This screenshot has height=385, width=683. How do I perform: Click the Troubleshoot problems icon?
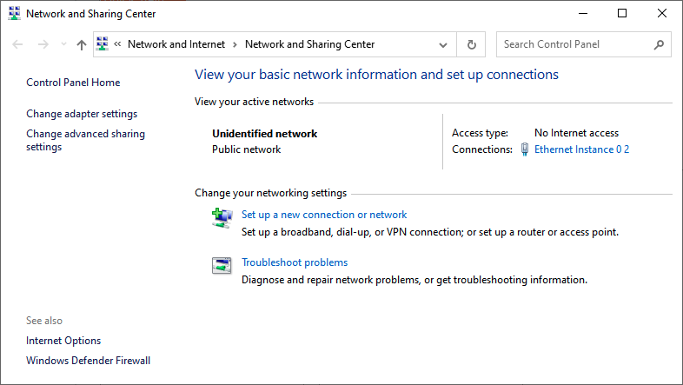pos(222,265)
